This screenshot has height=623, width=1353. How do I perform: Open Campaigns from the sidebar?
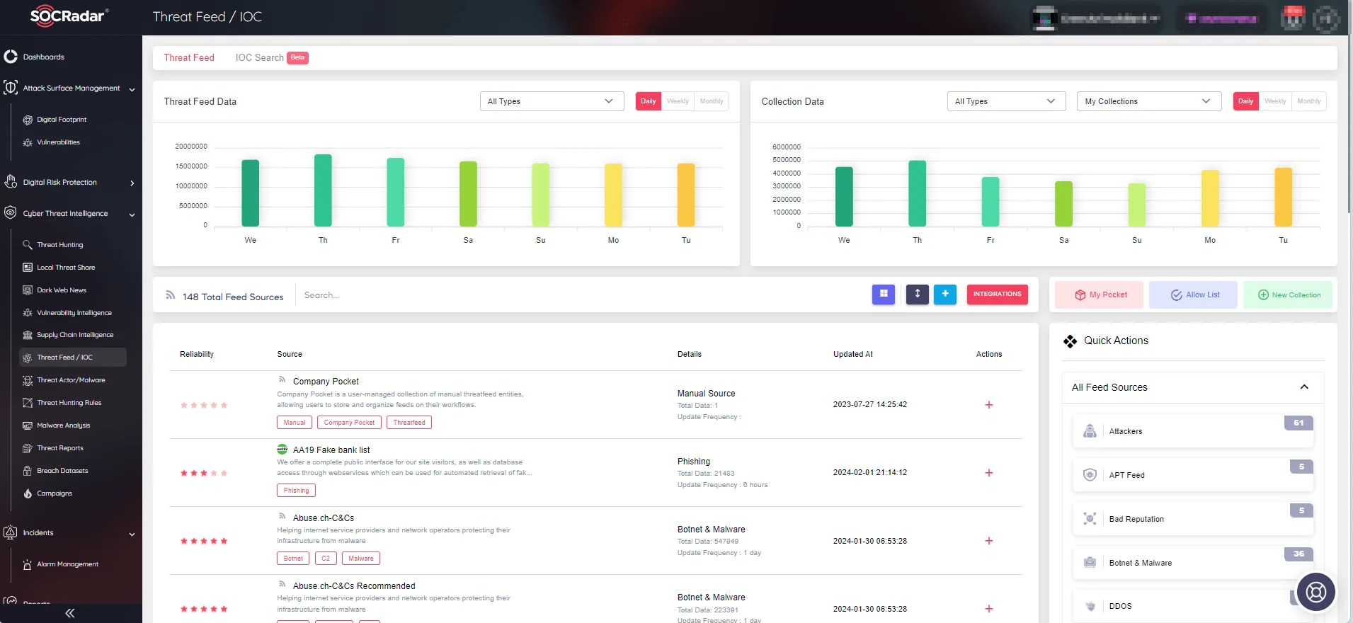55,493
